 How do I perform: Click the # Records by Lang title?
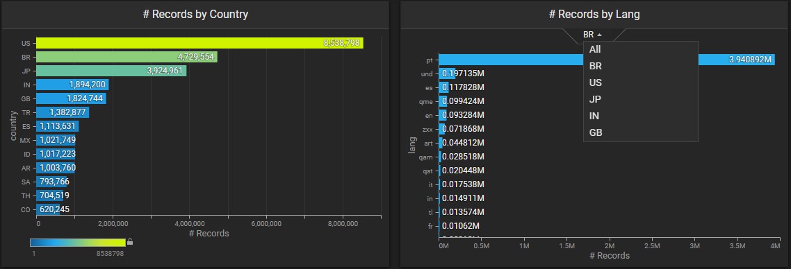[x=594, y=14]
